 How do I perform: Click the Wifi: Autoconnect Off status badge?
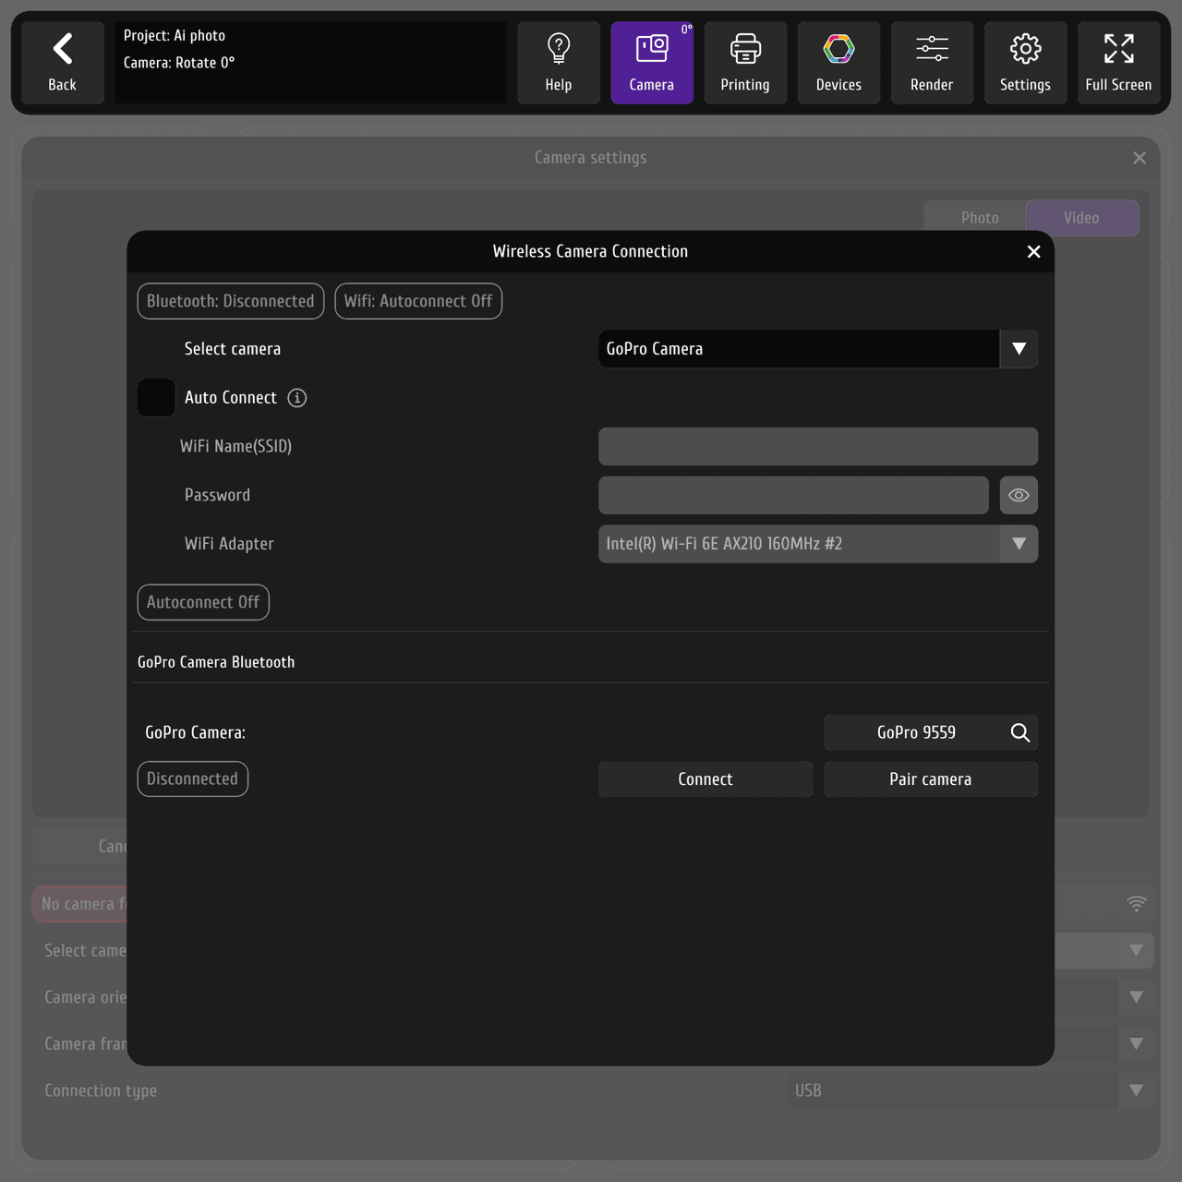pyautogui.click(x=418, y=301)
